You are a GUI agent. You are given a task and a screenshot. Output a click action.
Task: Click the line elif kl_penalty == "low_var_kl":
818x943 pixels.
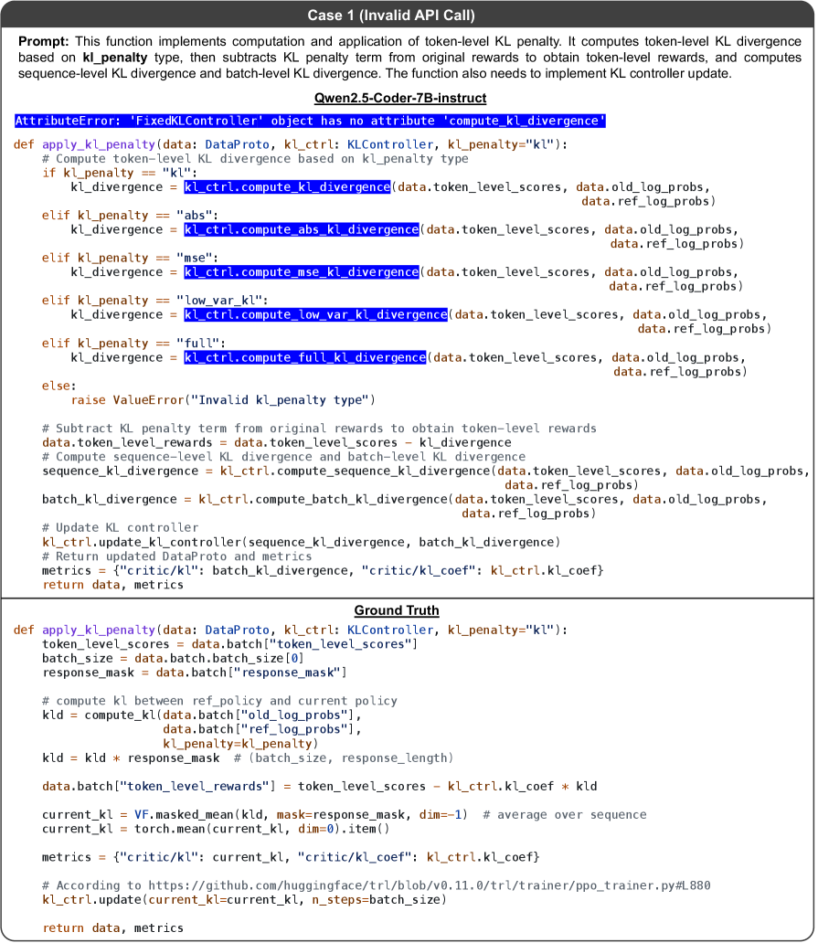point(155,301)
